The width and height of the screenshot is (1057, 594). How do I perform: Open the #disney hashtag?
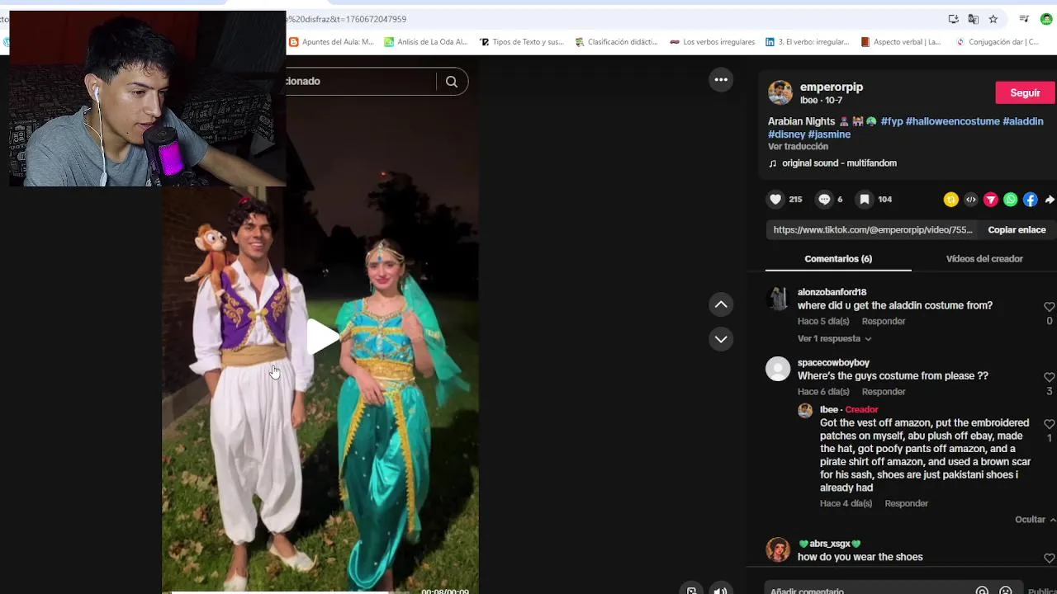point(786,134)
